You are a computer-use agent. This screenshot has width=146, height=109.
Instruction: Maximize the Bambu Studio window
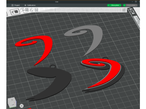click(x=136, y=2)
